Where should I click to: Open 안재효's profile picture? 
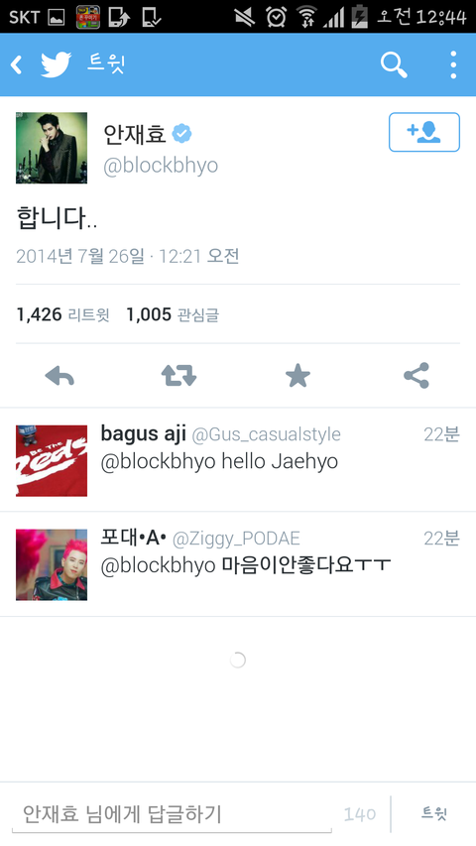click(52, 148)
